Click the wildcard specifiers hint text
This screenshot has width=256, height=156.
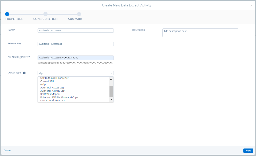[75, 63]
